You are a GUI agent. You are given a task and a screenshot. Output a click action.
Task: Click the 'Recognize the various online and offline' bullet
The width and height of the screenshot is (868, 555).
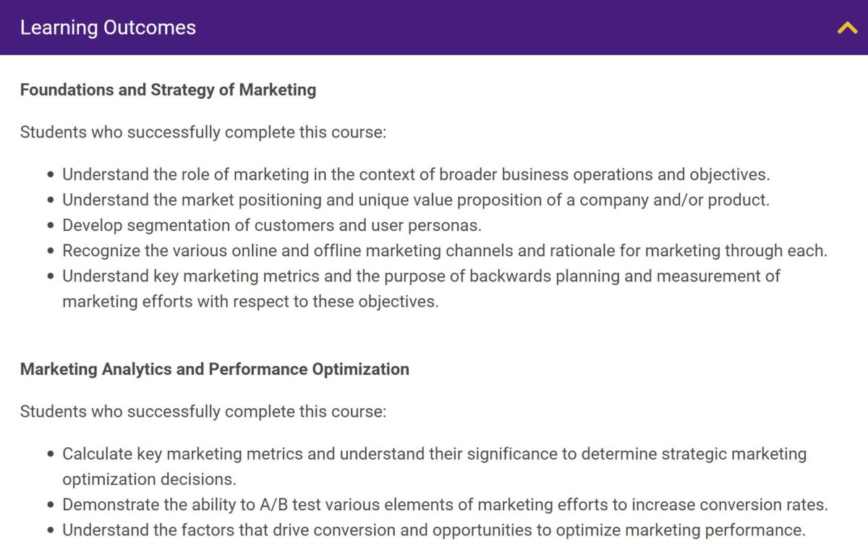click(x=445, y=250)
